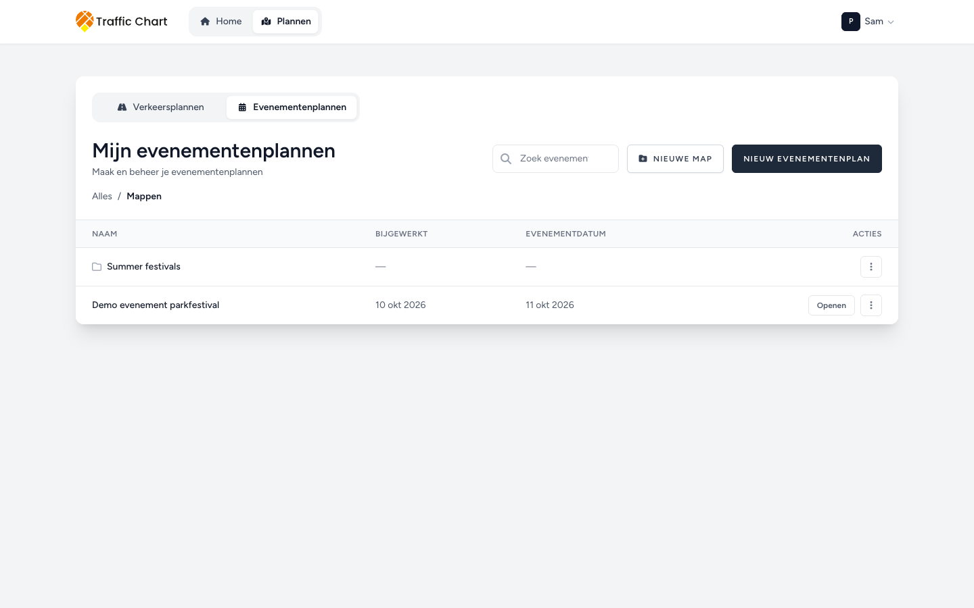974x608 pixels.
Task: Open the Summer festivals folder name
Action: click(143, 267)
